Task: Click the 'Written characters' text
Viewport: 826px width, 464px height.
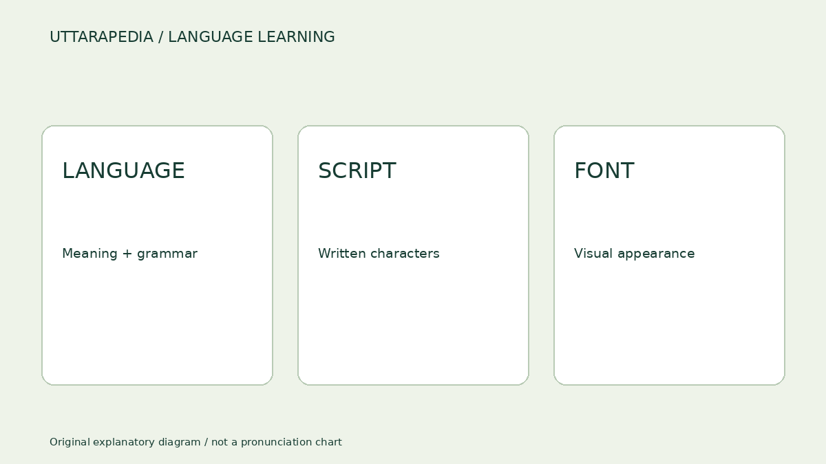Action: [x=379, y=254]
